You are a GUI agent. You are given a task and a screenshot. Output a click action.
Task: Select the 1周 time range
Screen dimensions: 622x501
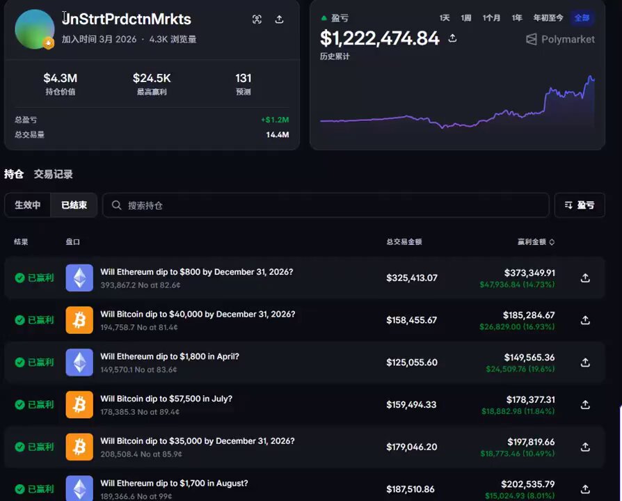pos(466,18)
